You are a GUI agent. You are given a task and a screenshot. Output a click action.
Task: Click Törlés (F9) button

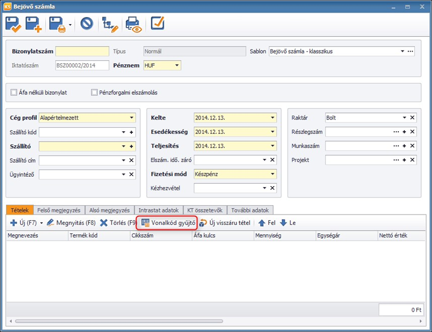click(x=118, y=223)
